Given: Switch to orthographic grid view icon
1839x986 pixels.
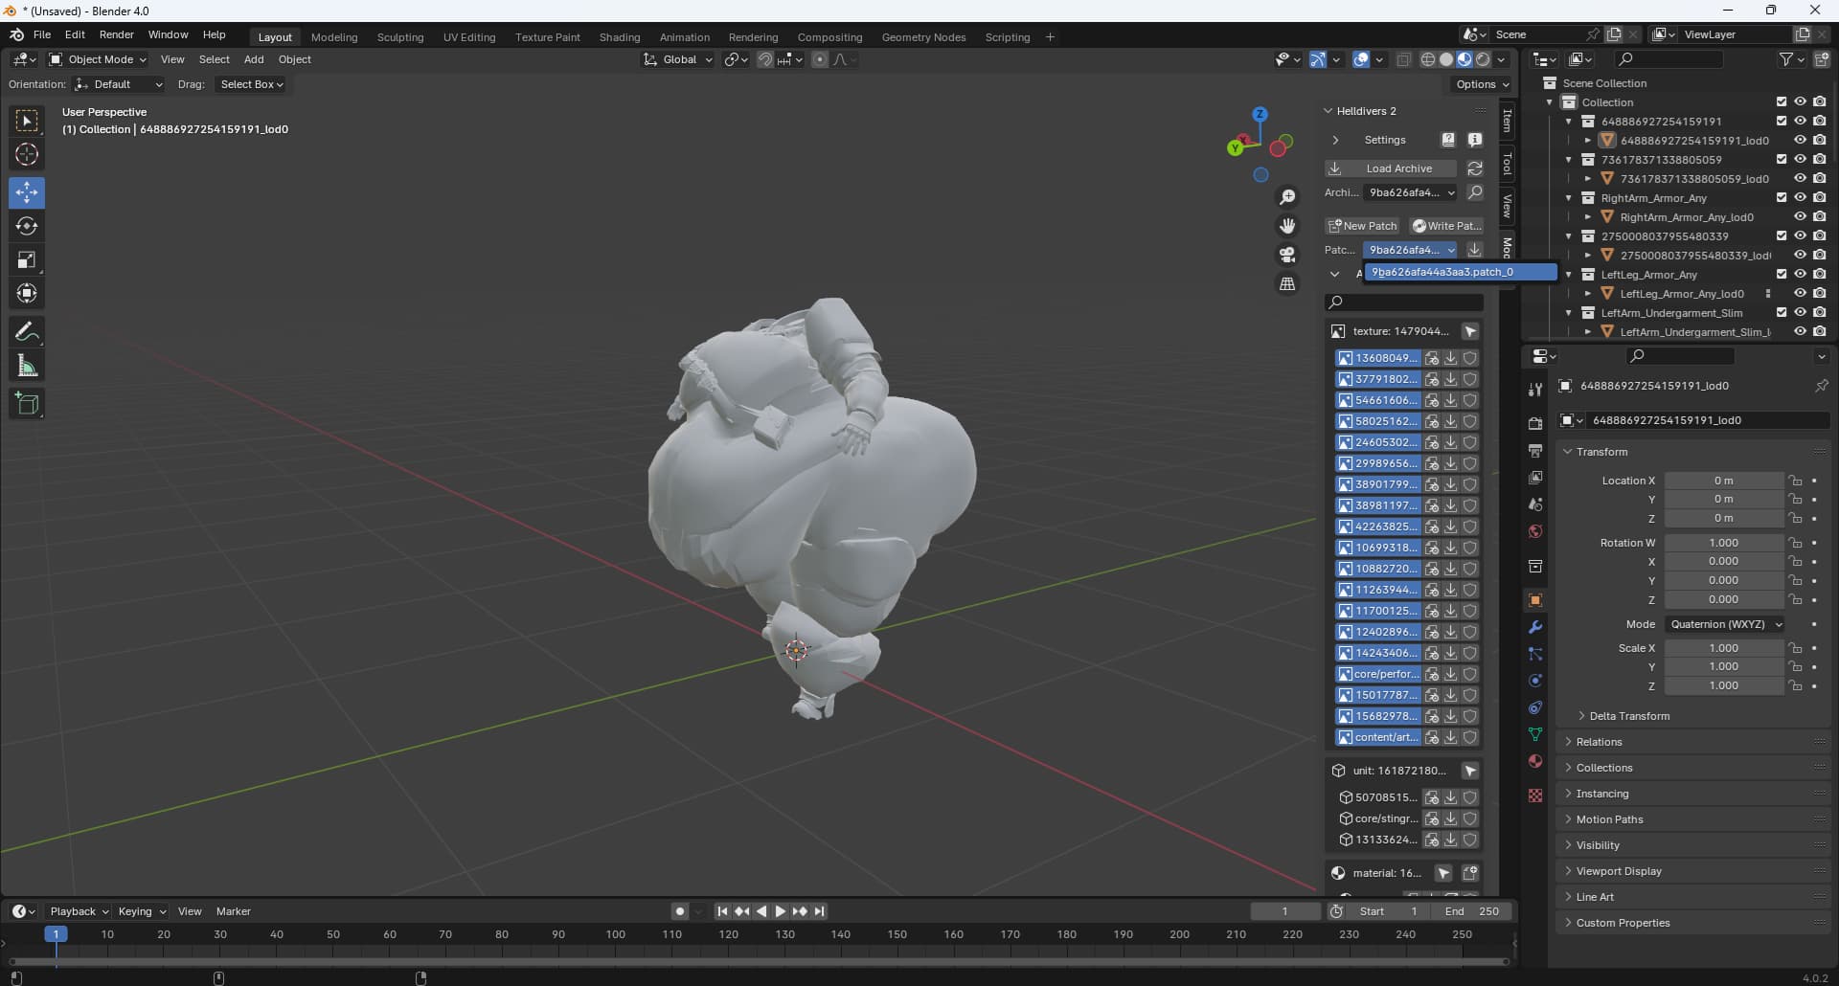Looking at the screenshot, I should (x=1287, y=284).
